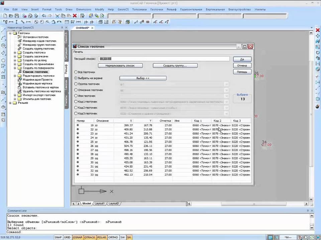Collapse the Геоточки root tree node
Viewport: 321px width, 240px height.
[x=10, y=33]
